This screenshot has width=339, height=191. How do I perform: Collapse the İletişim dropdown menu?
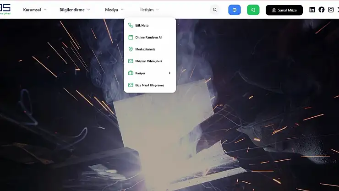150,10
